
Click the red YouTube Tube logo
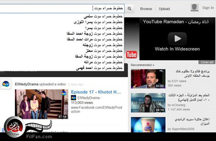point(131,55)
